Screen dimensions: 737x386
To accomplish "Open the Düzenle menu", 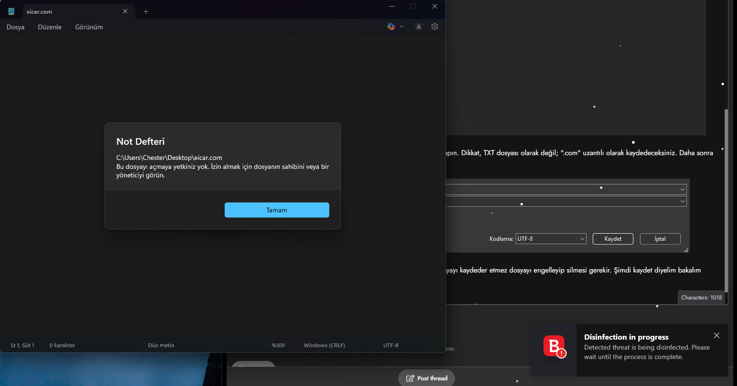I will click(50, 27).
